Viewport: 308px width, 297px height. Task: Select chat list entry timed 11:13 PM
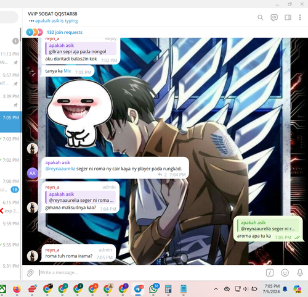[x=10, y=58]
